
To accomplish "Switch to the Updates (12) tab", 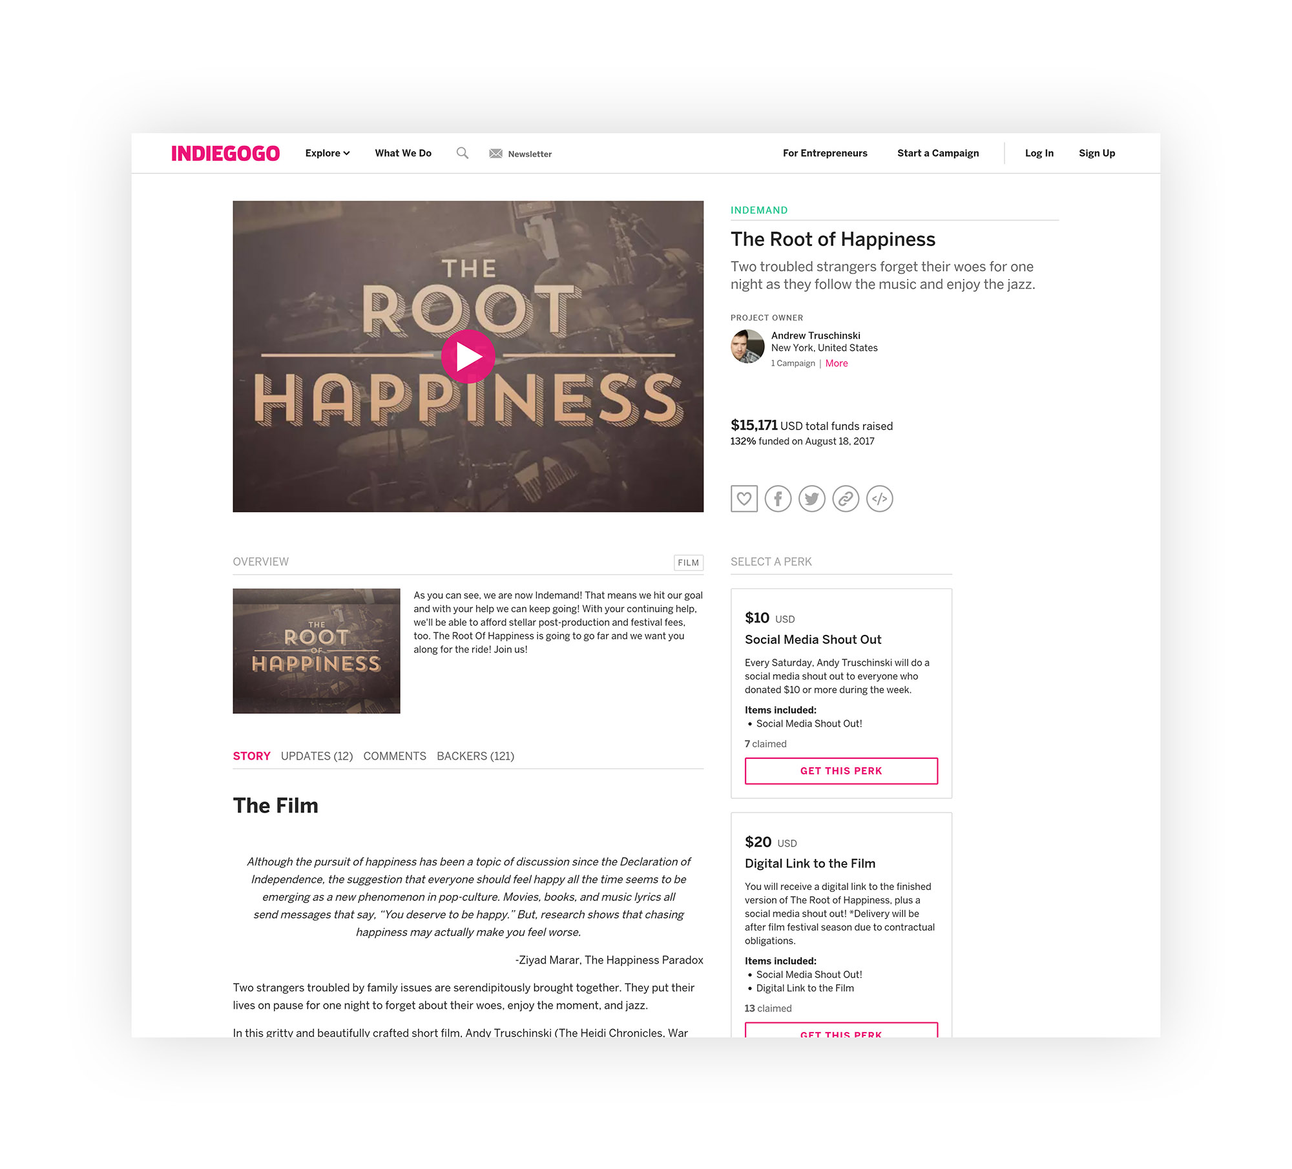I will tap(317, 756).
